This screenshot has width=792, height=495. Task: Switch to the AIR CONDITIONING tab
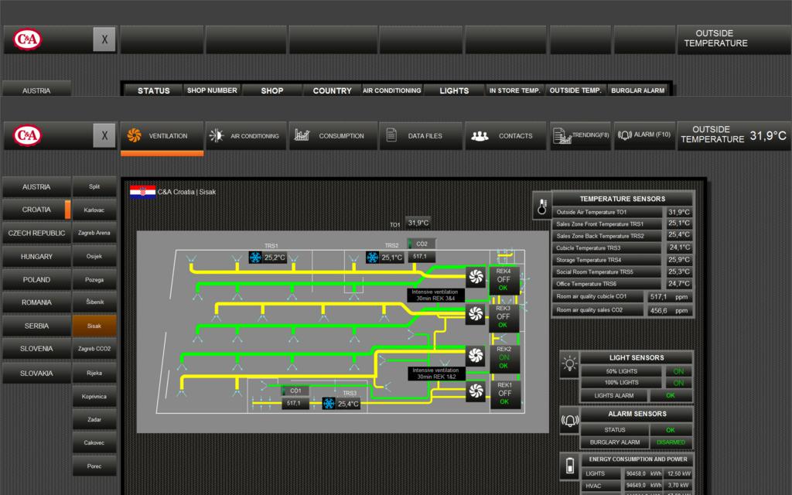click(247, 136)
